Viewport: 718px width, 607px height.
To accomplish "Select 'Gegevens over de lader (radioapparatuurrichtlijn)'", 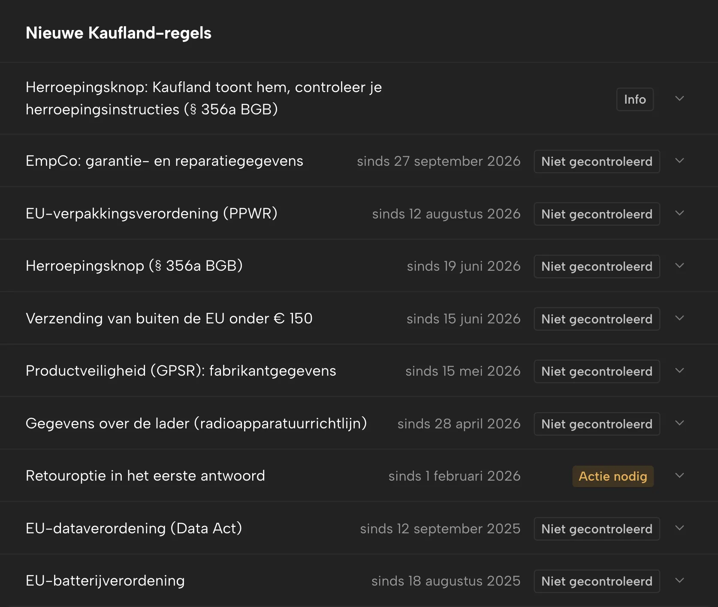I will click(196, 423).
